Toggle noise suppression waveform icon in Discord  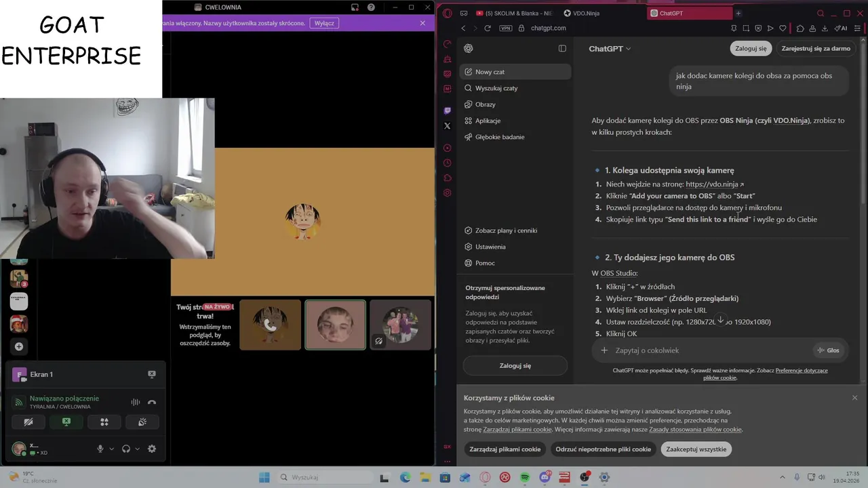point(136,402)
